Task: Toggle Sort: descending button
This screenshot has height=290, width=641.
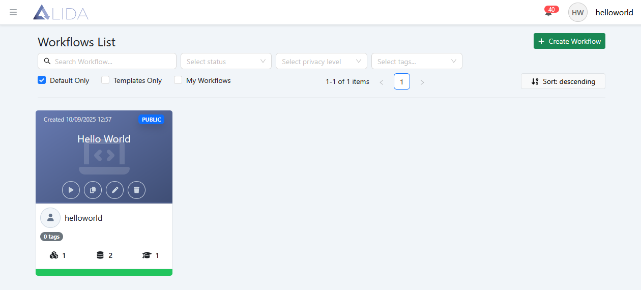Action: 563,81
